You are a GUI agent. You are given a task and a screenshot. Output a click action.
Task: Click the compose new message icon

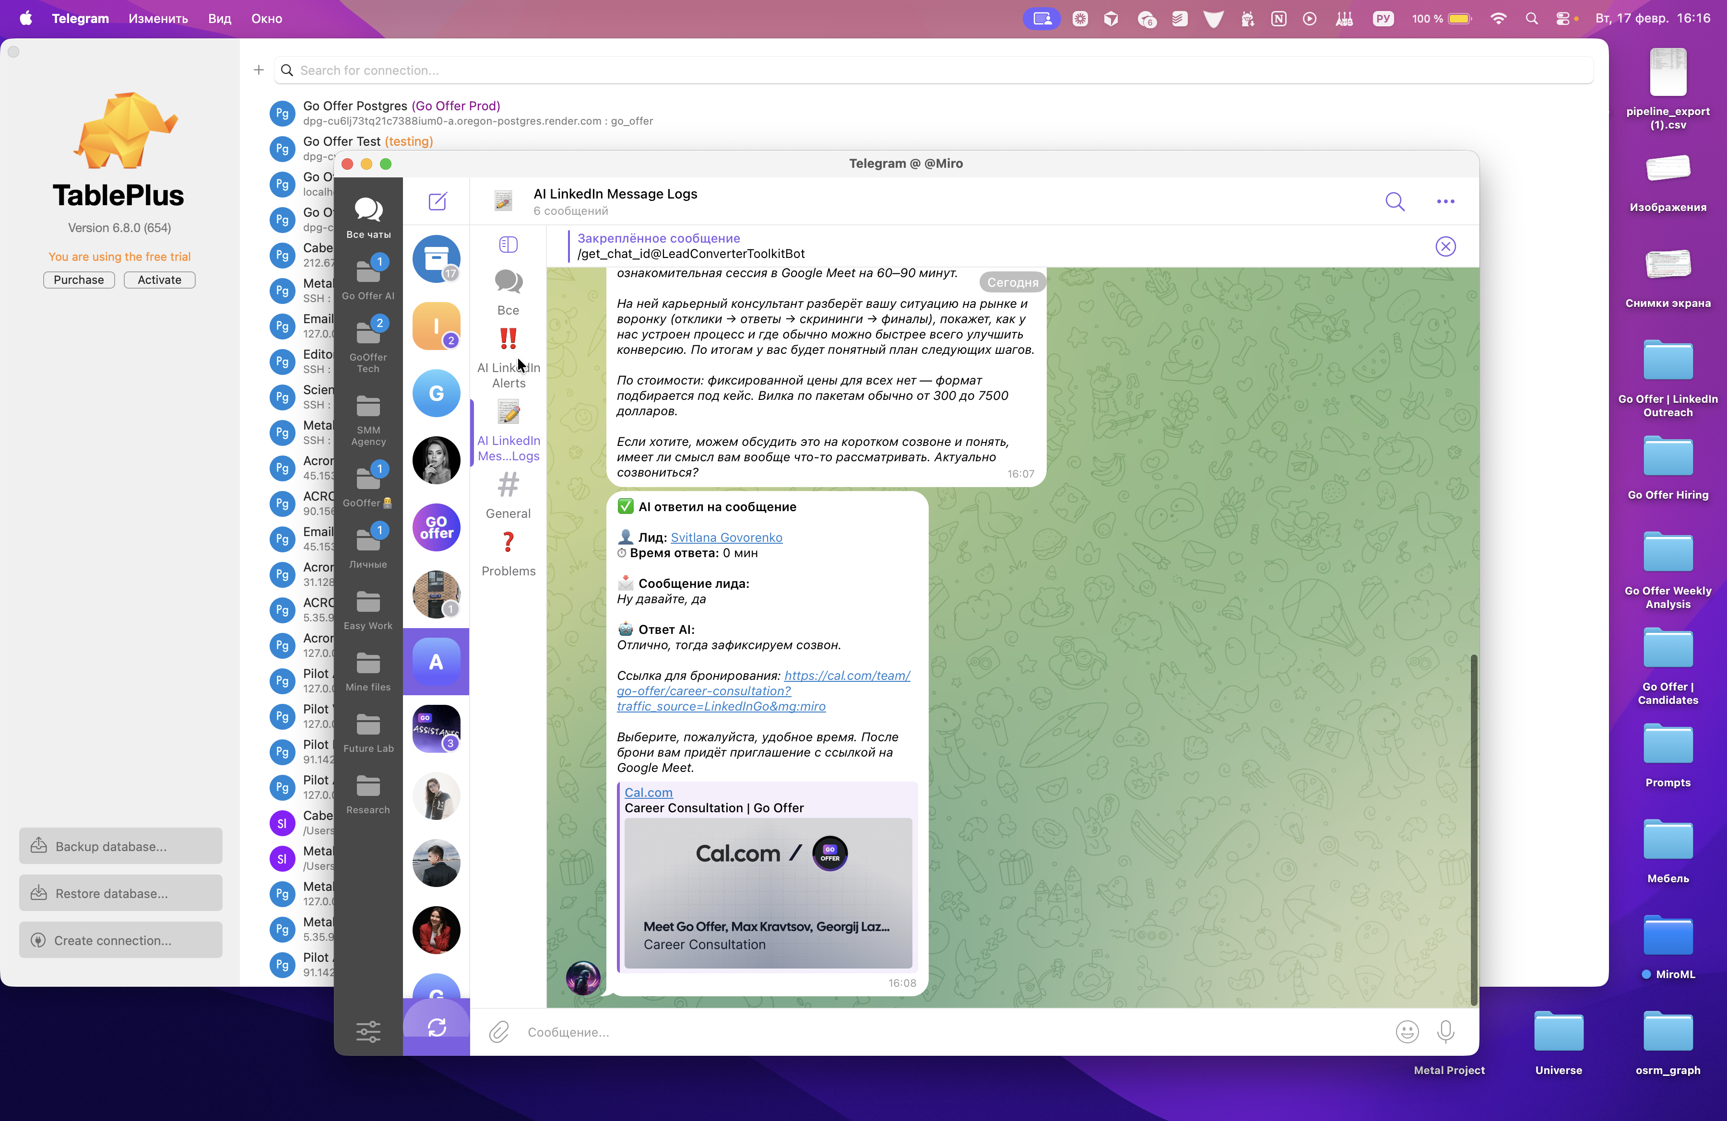(x=437, y=201)
